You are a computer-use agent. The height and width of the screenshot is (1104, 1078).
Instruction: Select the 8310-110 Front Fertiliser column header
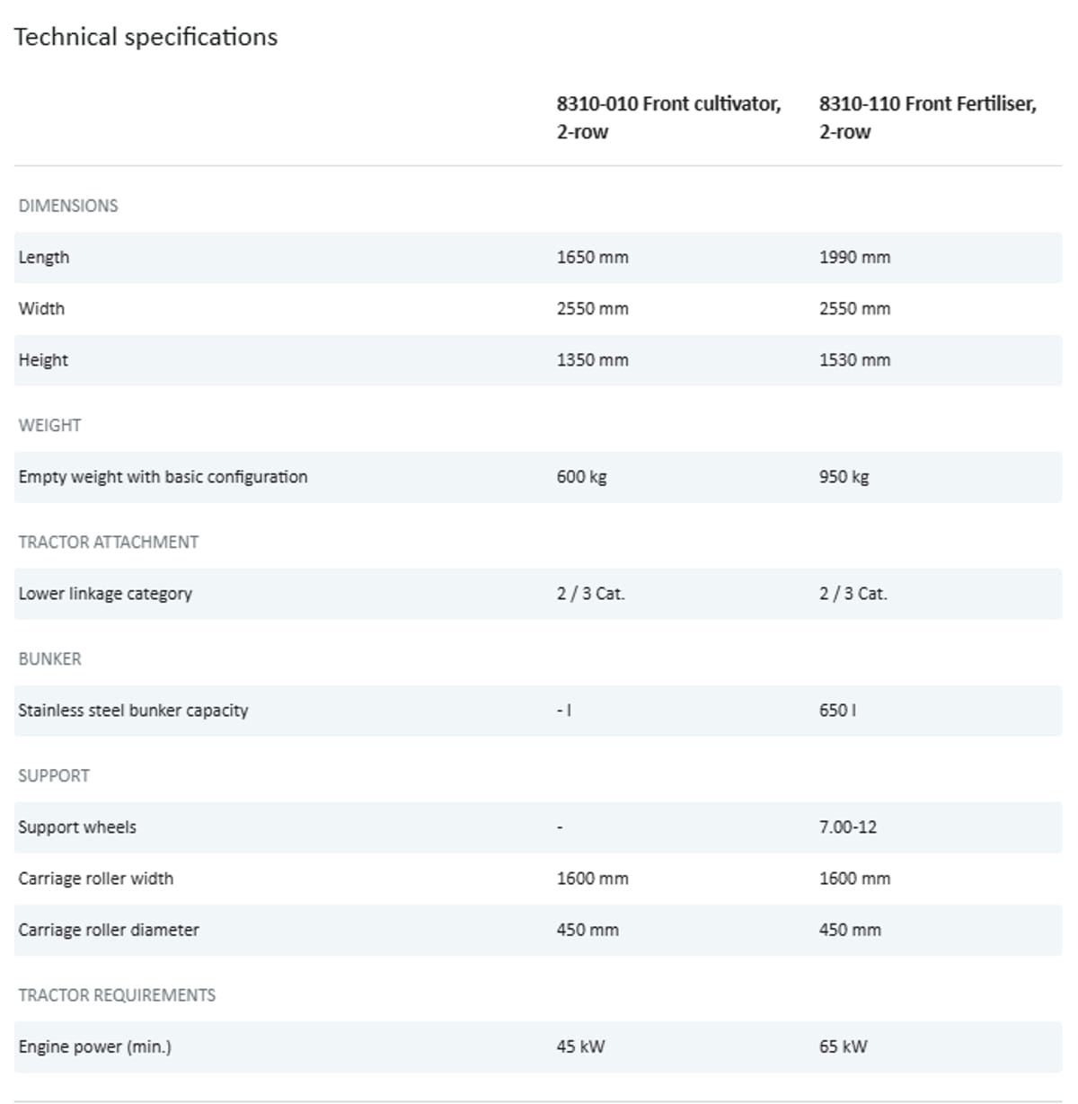tap(927, 118)
